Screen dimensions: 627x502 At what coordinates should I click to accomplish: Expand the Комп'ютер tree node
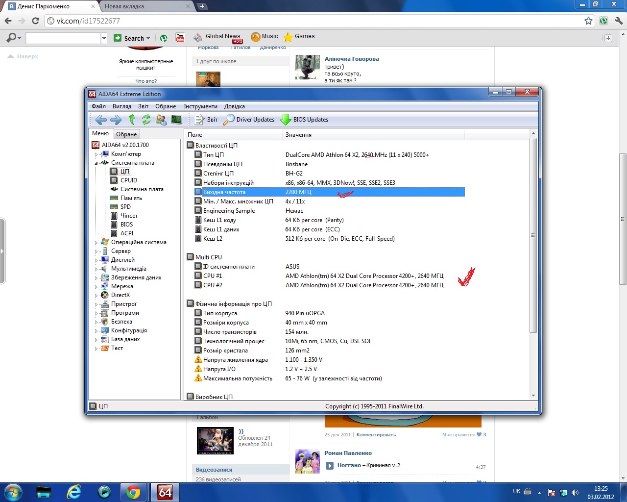96,154
